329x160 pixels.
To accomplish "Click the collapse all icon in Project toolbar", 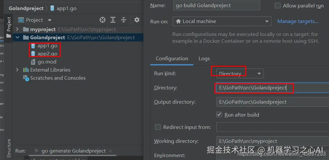I will click(124, 20).
